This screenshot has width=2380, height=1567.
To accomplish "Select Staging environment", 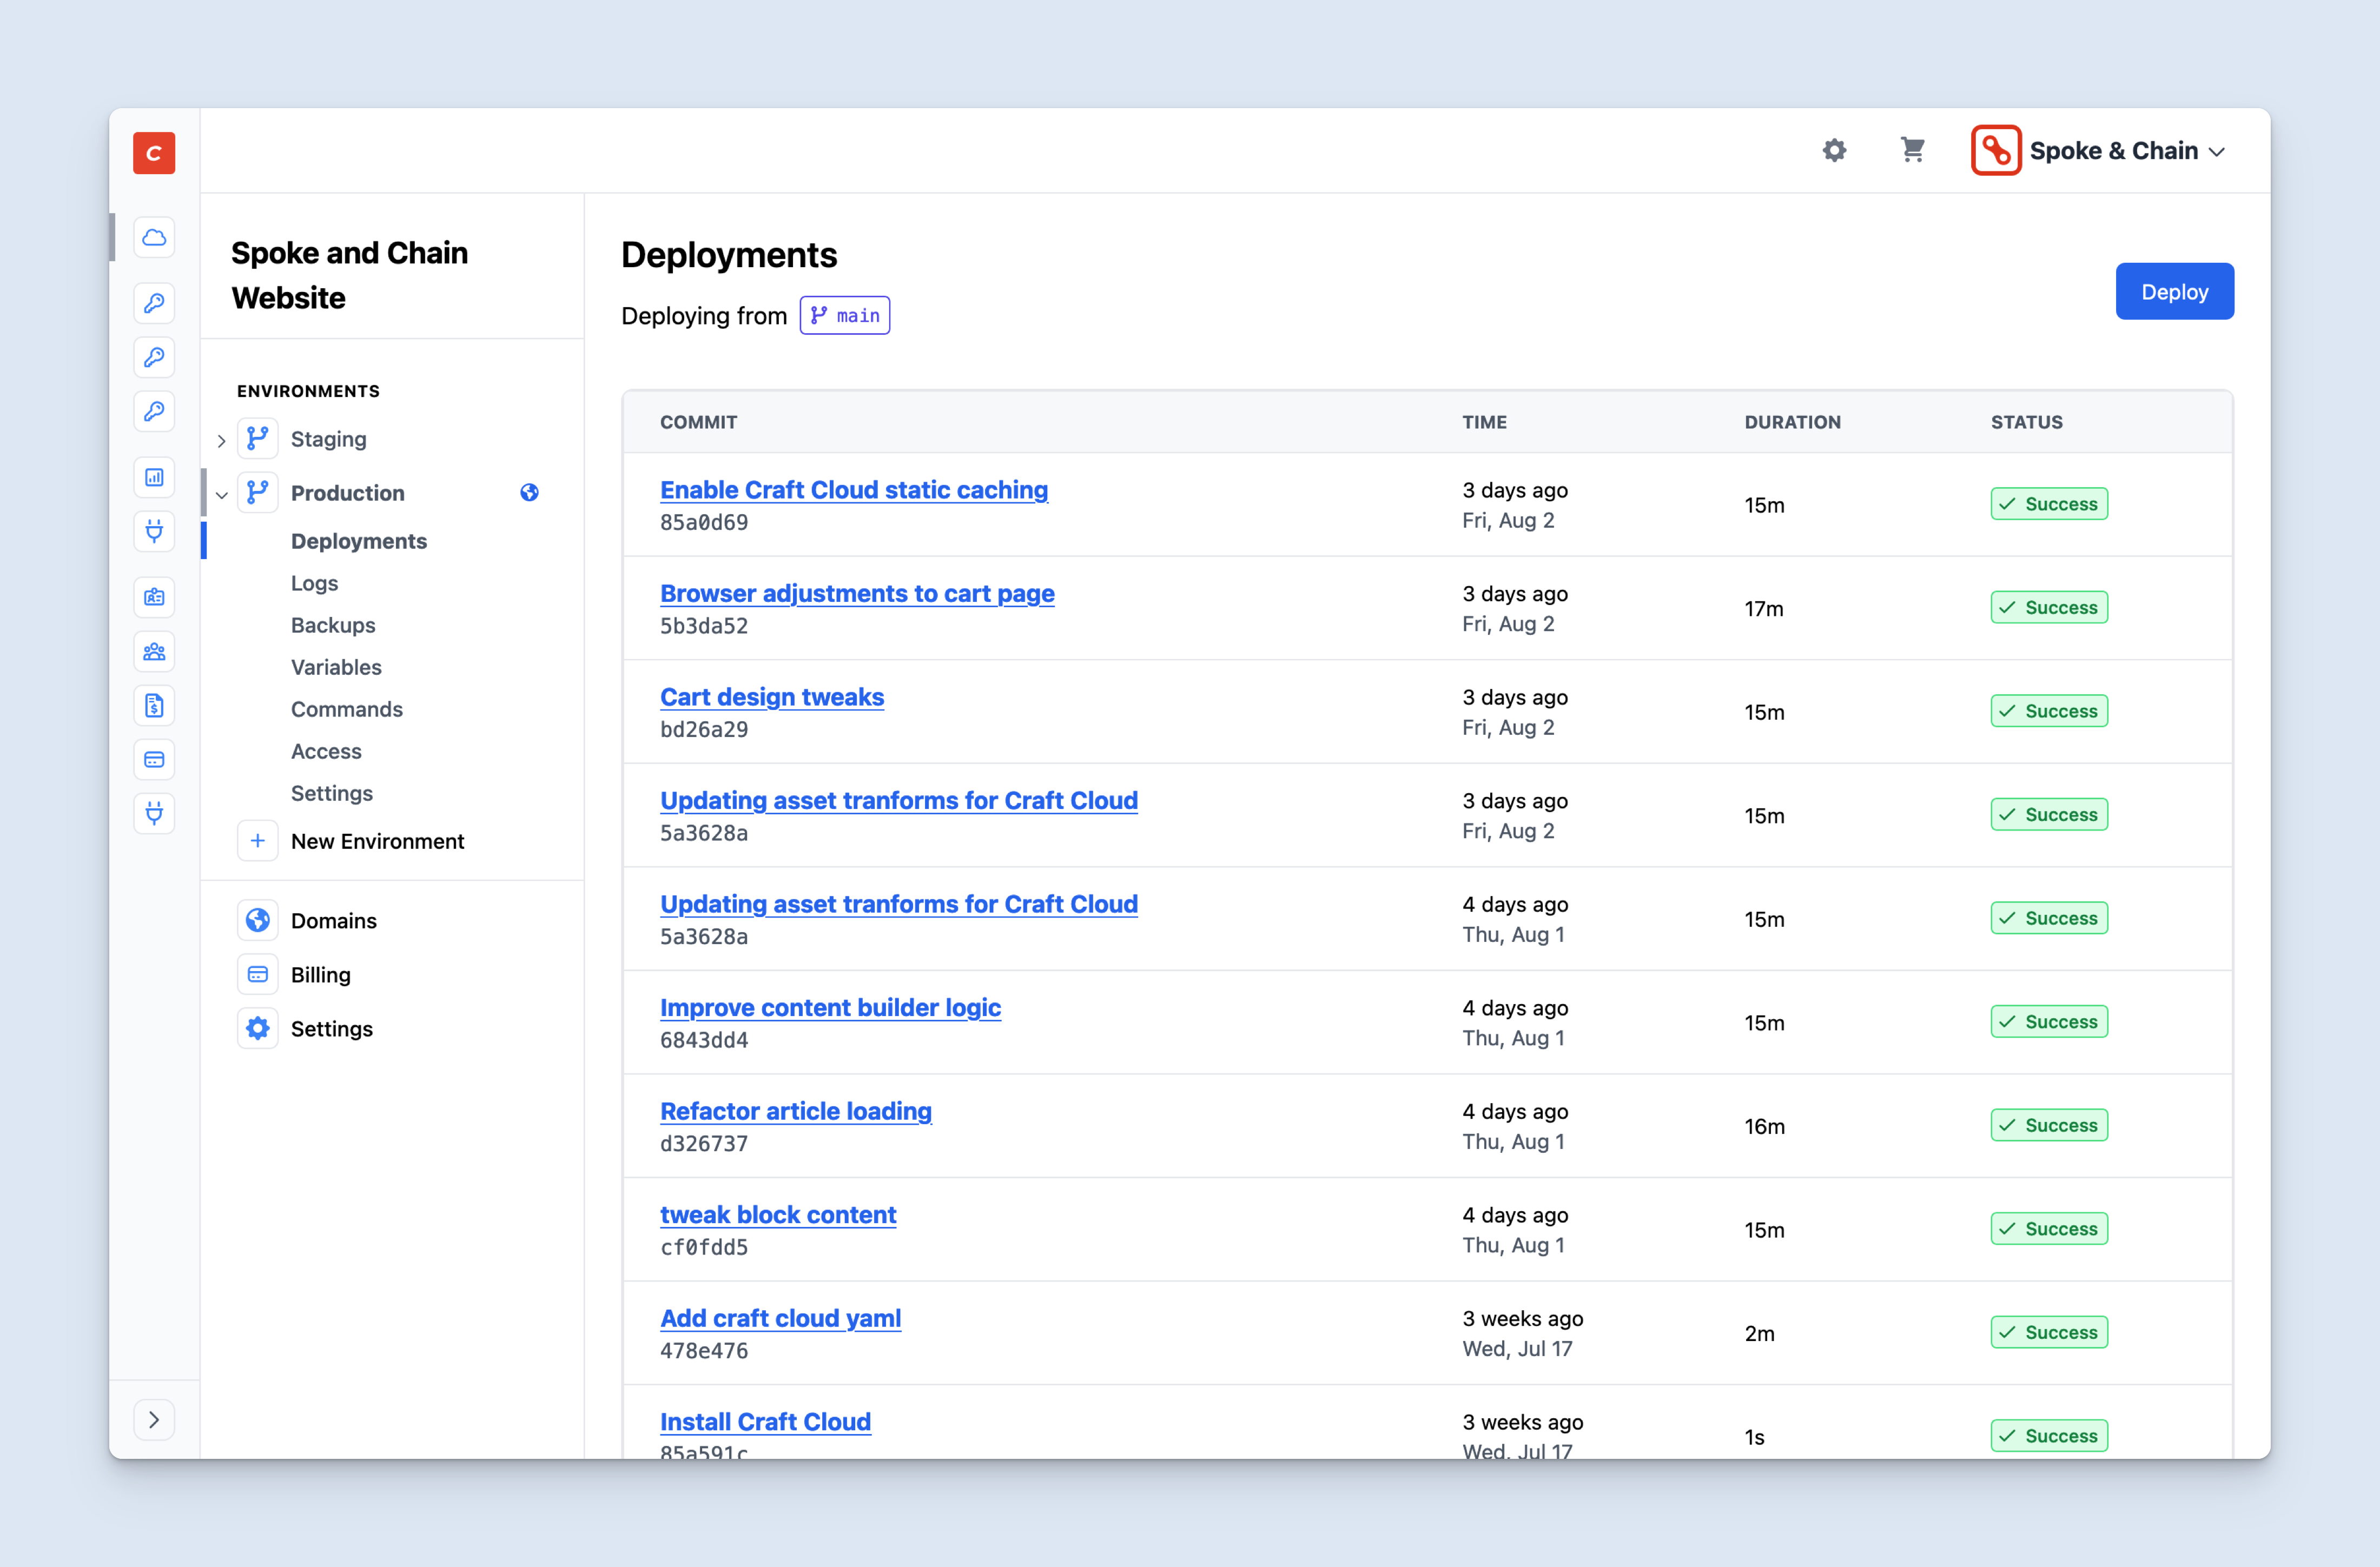I will 328,439.
